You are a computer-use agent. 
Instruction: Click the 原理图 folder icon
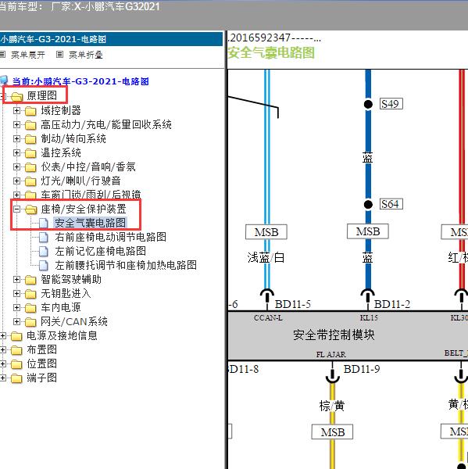point(16,97)
